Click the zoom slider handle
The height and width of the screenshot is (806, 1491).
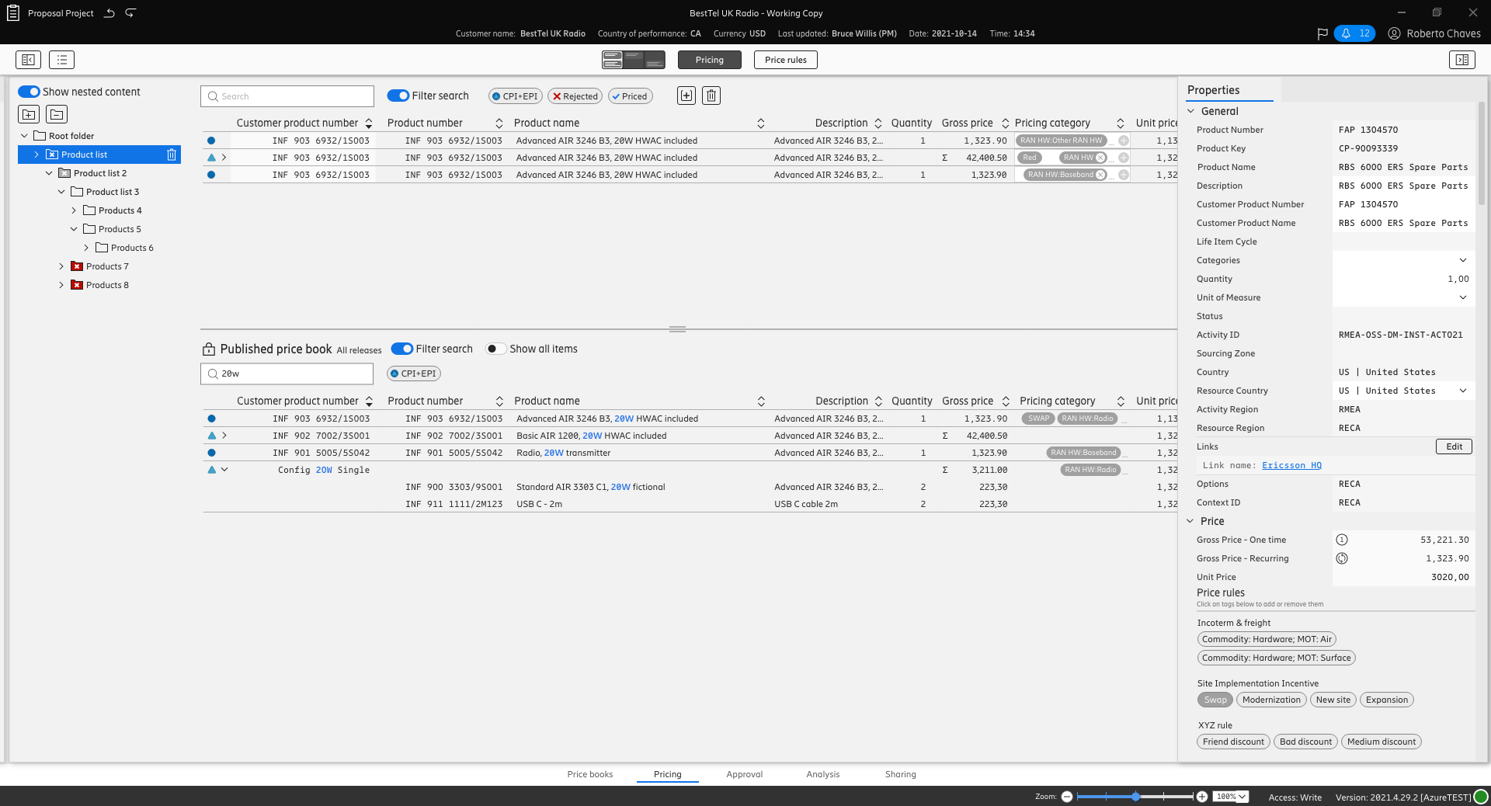1135,797
